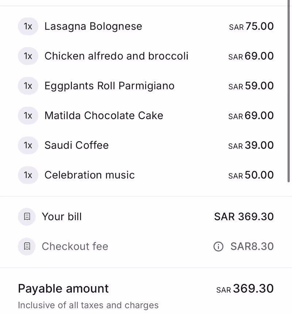Tap the 1x badge for Saudi Coffee
Screen dimensions: 292x314
click(28, 145)
